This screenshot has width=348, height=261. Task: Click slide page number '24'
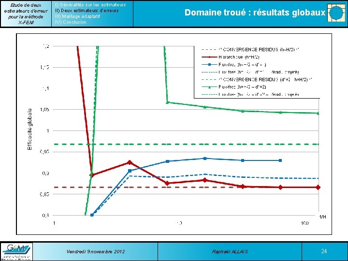324,251
